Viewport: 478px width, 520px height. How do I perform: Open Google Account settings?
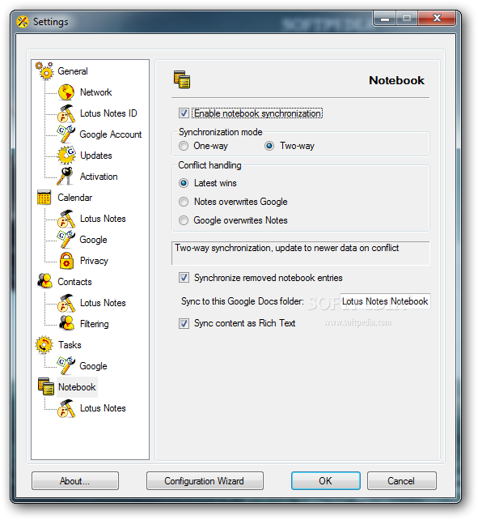pos(111,134)
